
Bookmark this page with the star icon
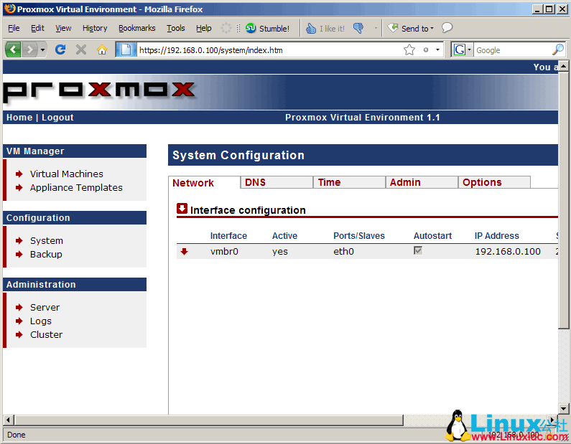pyautogui.click(x=409, y=49)
